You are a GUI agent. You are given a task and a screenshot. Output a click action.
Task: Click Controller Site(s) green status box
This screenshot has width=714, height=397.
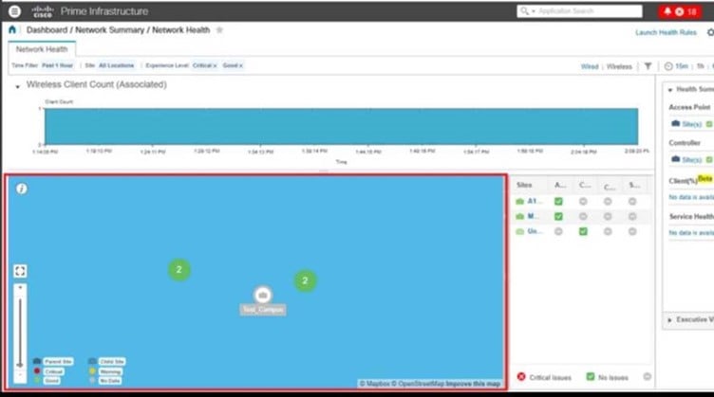pyautogui.click(x=709, y=159)
